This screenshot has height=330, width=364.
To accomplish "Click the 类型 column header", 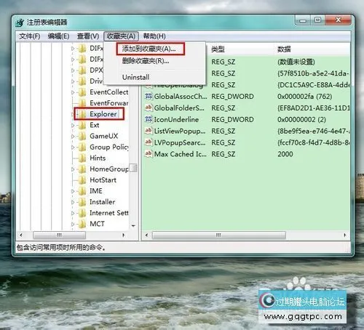I will click(x=218, y=49).
